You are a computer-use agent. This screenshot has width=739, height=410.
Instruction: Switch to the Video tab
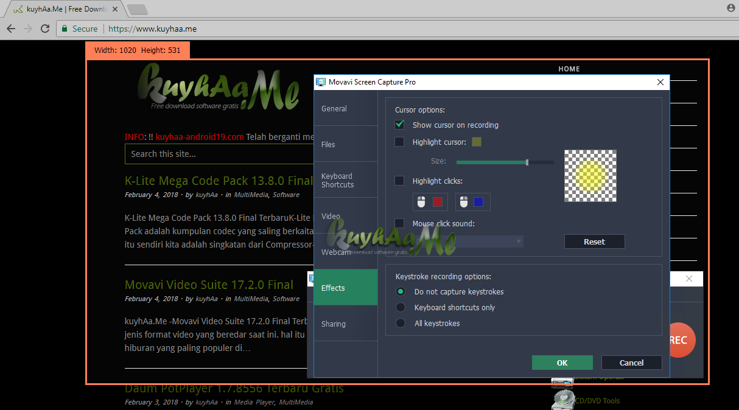pyautogui.click(x=345, y=216)
